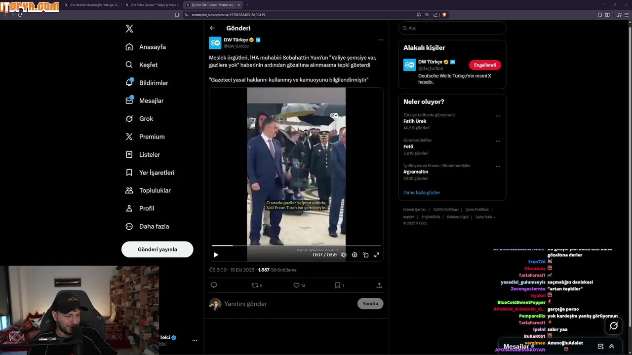Click the Yer İşaretleri bookmark icon
This screenshot has width=632, height=355.
click(x=129, y=173)
